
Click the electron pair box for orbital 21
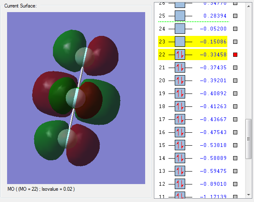click(x=180, y=68)
